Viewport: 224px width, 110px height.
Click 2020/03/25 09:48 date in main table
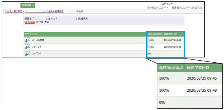pos(172,47)
